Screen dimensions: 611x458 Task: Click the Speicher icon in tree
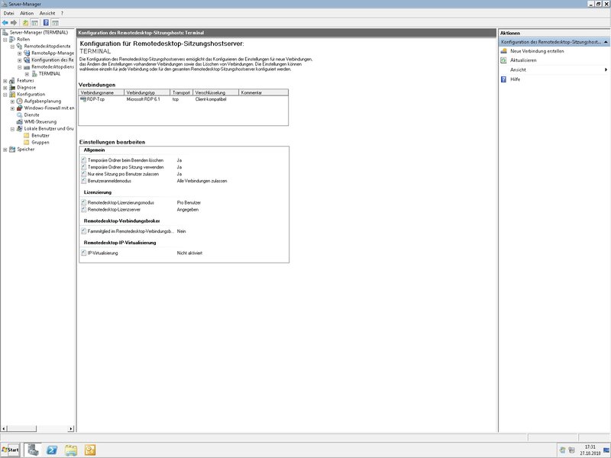pyautogui.click(x=12, y=150)
